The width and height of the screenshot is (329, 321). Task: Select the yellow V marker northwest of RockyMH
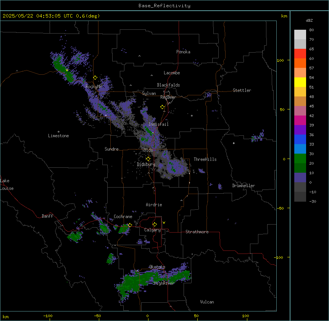coord(67,70)
